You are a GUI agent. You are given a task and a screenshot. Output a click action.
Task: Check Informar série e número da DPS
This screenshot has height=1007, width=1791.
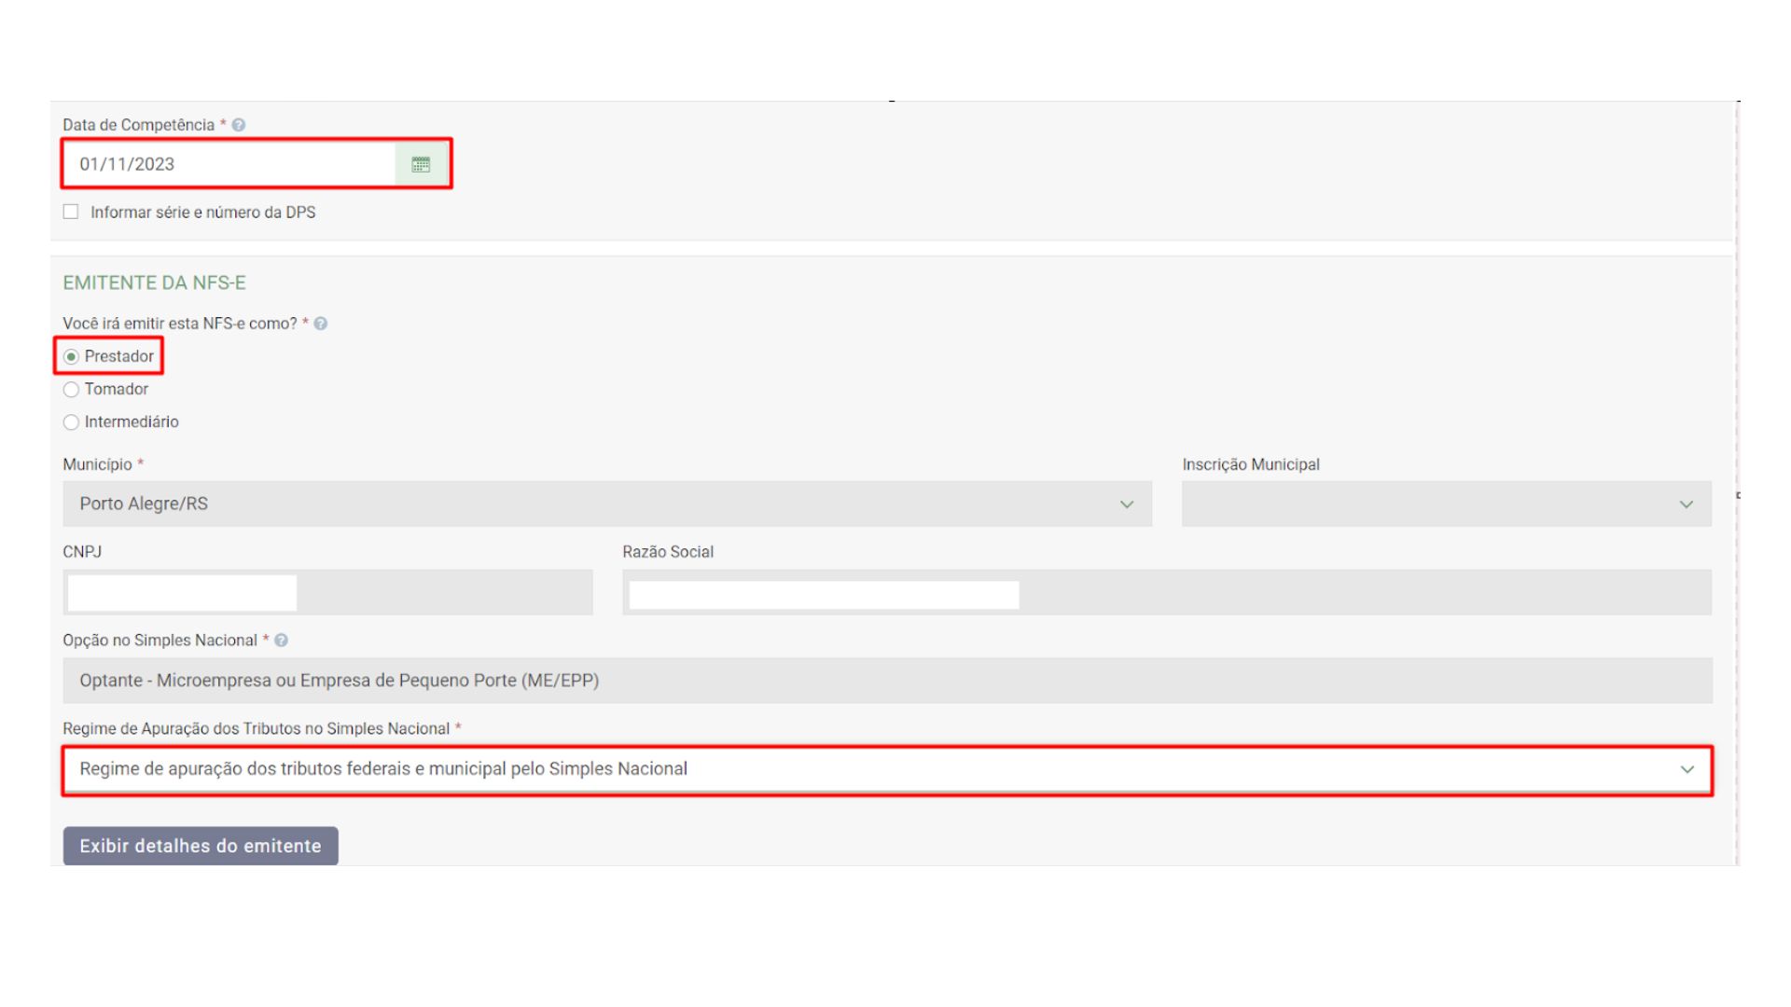[x=71, y=212]
